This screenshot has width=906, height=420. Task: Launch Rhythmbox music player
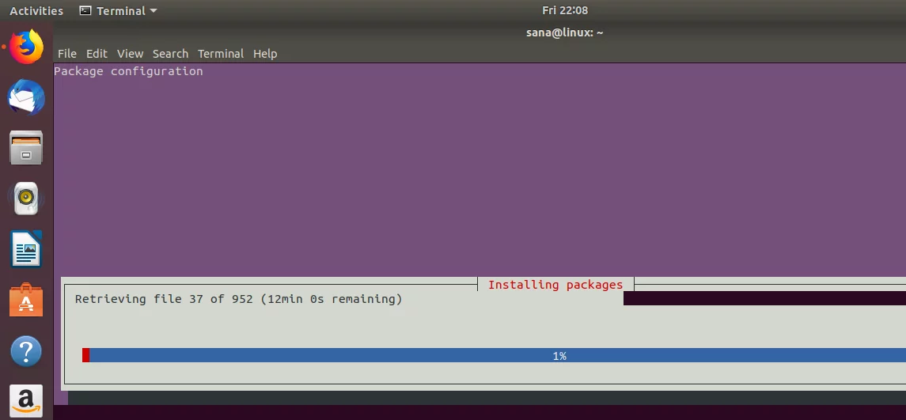[26, 199]
